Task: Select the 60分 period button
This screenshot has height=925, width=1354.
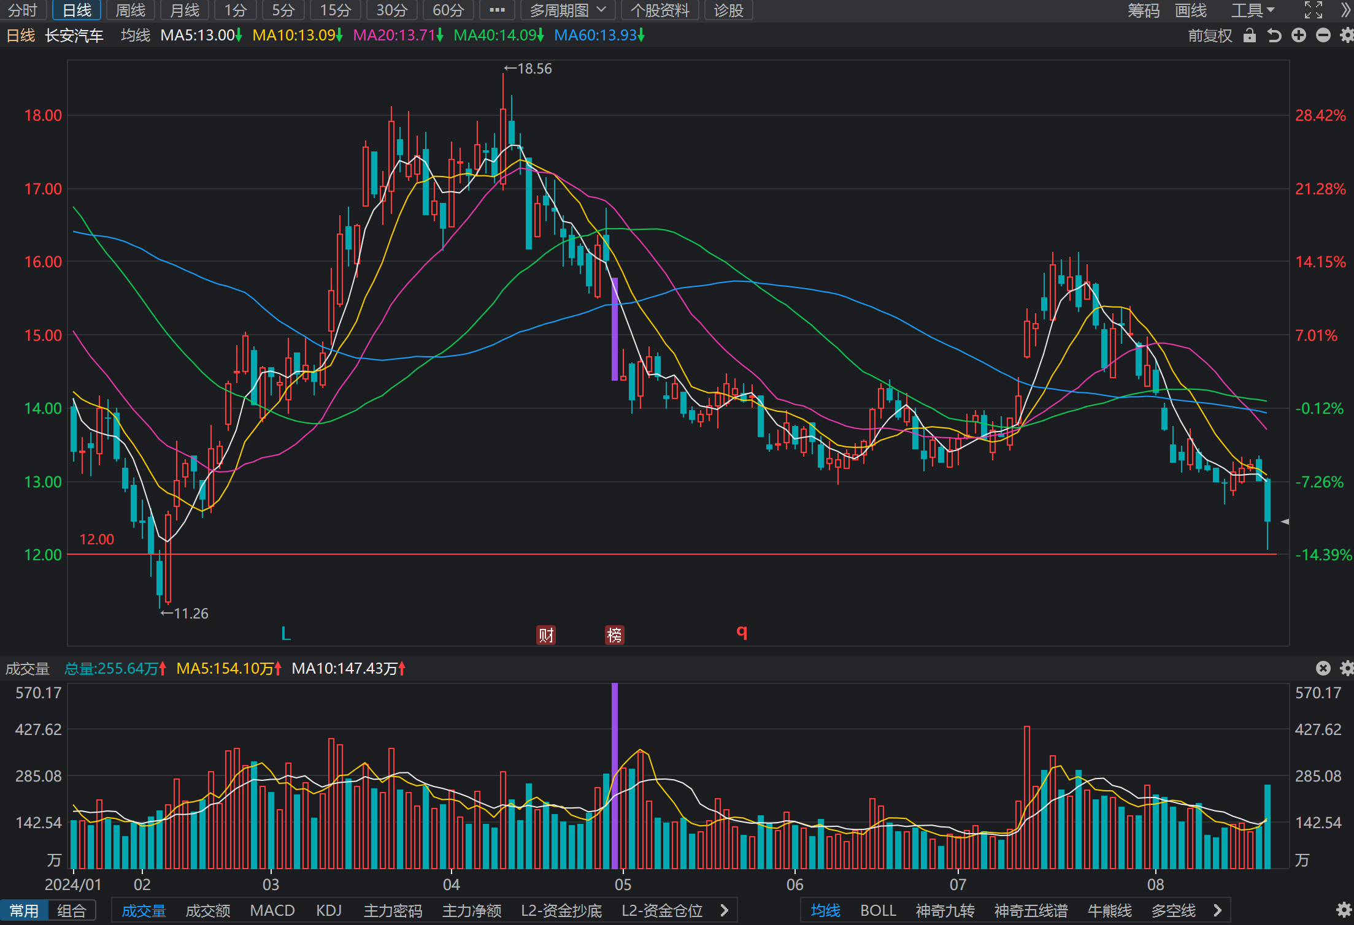Action: [448, 10]
